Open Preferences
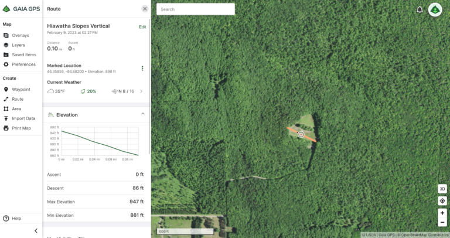Image resolution: width=450 pixels, height=238 pixels. [23, 64]
